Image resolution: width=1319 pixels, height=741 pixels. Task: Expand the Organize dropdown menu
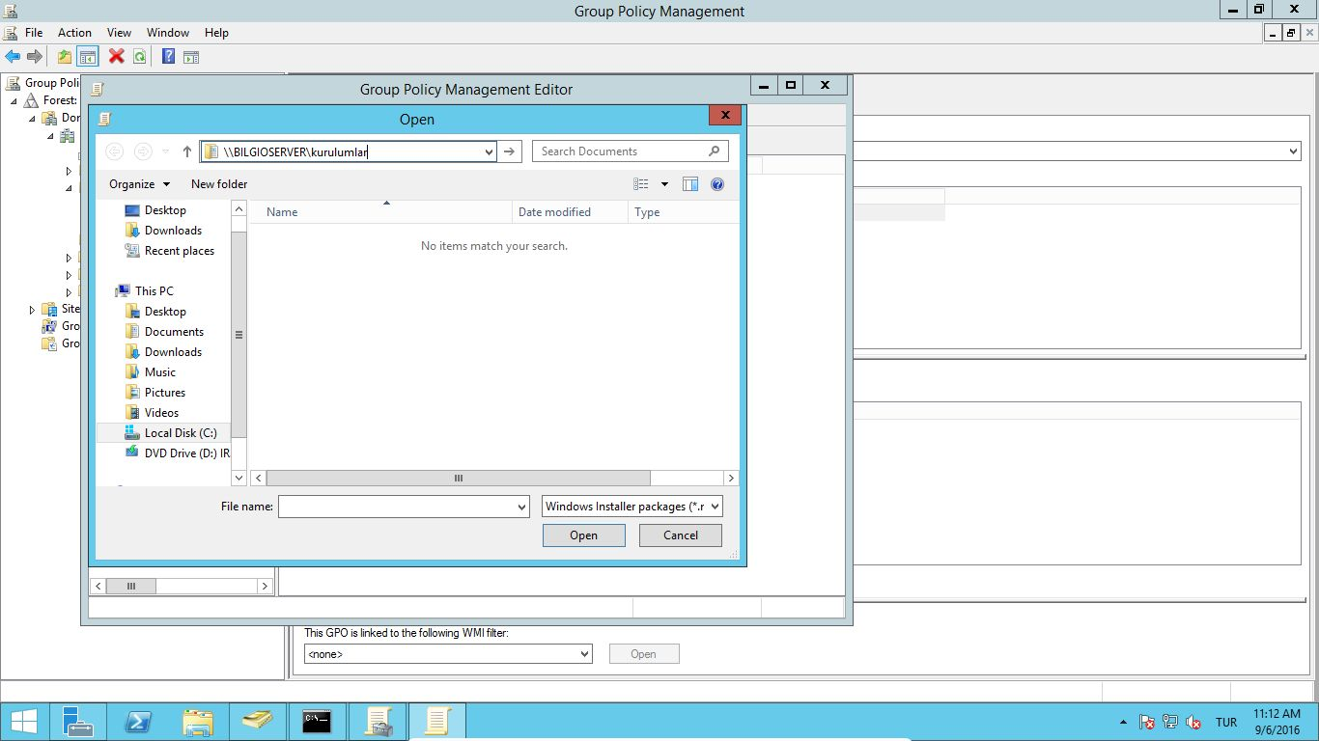coord(139,184)
